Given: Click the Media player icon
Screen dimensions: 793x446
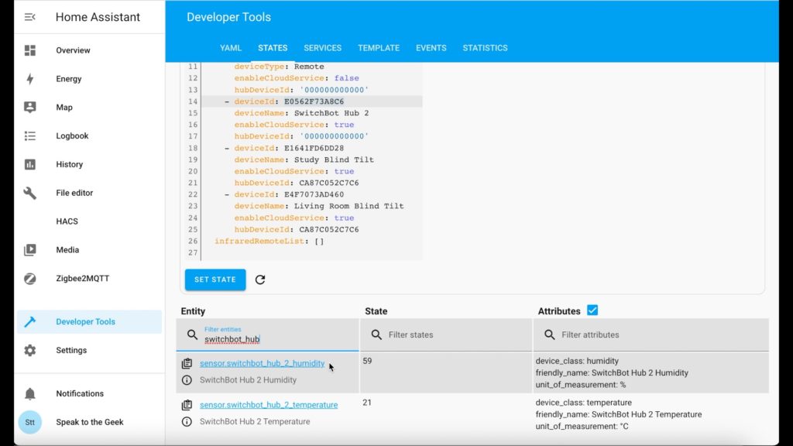Looking at the screenshot, I should (x=30, y=250).
